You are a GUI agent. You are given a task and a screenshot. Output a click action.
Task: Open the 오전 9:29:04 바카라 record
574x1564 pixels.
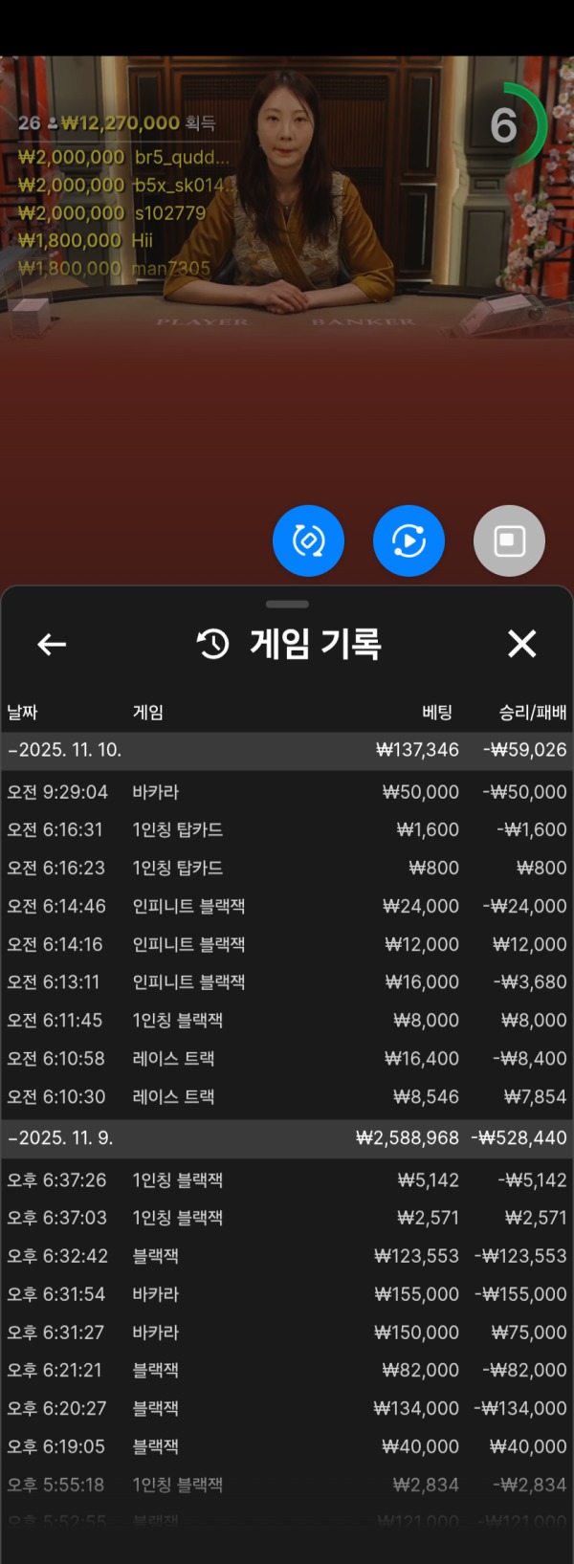click(x=287, y=792)
